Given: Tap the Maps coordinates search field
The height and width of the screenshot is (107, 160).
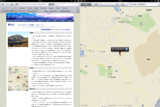Looking at the screenshot, I should (x=143, y=5).
